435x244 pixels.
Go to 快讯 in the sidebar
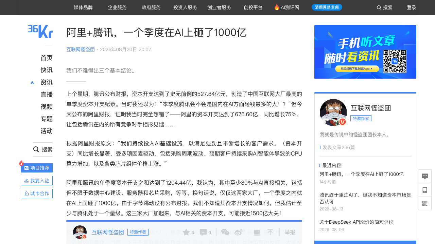[x=47, y=70]
